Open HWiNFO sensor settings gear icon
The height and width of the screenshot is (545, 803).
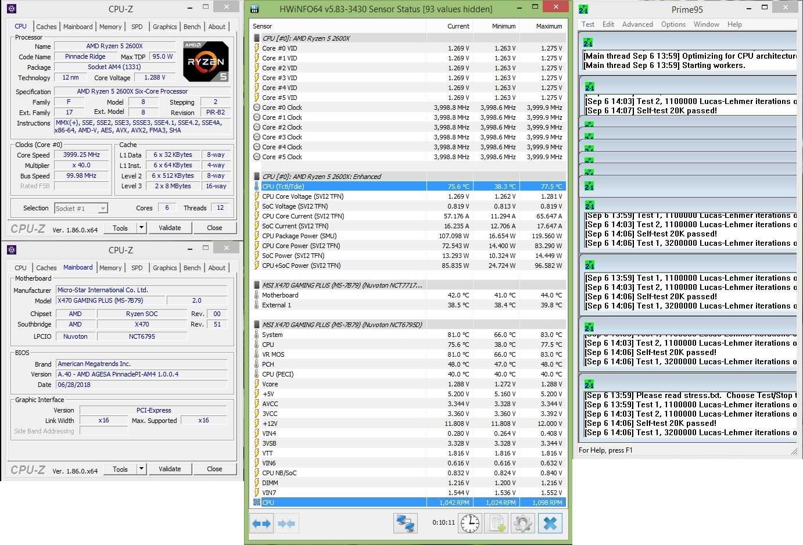[522, 524]
